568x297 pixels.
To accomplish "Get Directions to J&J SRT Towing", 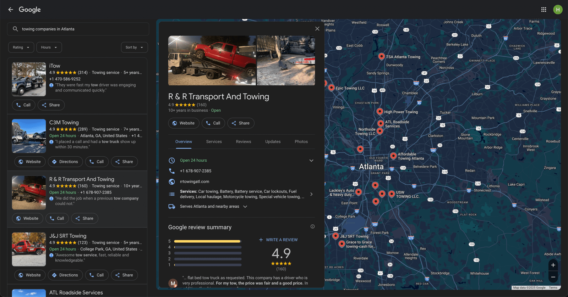I will tap(65, 275).
